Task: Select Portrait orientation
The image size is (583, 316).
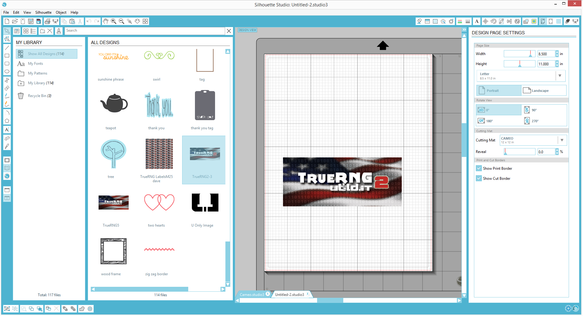Action: [x=499, y=91]
